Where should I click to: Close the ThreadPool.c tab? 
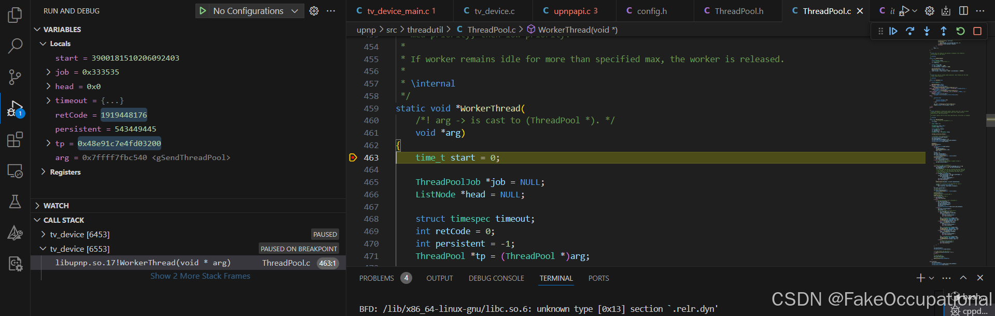tap(860, 11)
